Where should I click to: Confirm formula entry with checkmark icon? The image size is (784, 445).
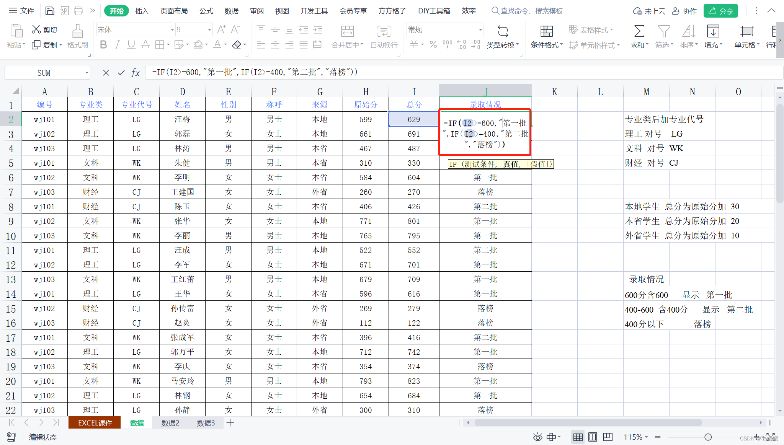(x=121, y=72)
